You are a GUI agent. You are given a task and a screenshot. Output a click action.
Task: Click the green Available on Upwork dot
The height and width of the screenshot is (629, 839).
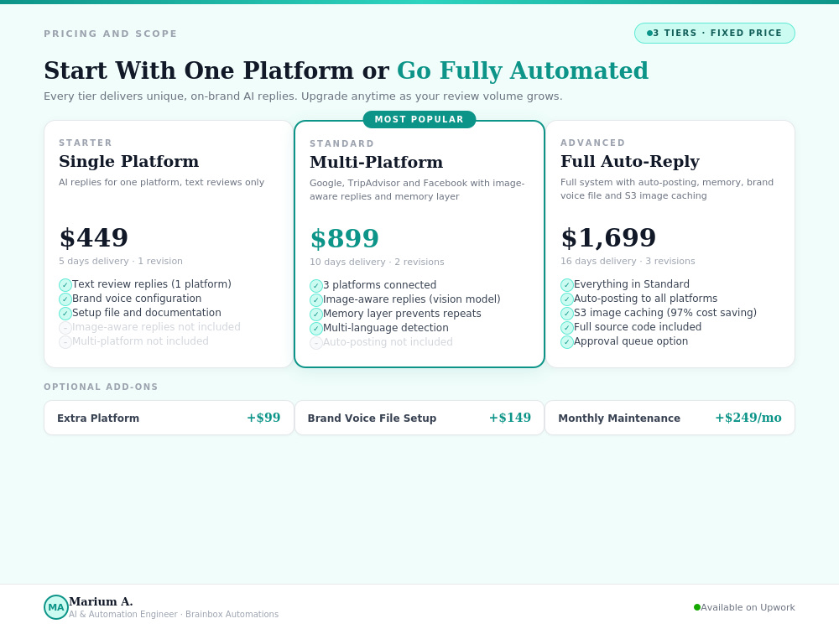tap(696, 607)
